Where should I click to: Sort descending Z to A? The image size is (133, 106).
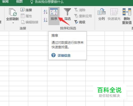coord(45,20)
